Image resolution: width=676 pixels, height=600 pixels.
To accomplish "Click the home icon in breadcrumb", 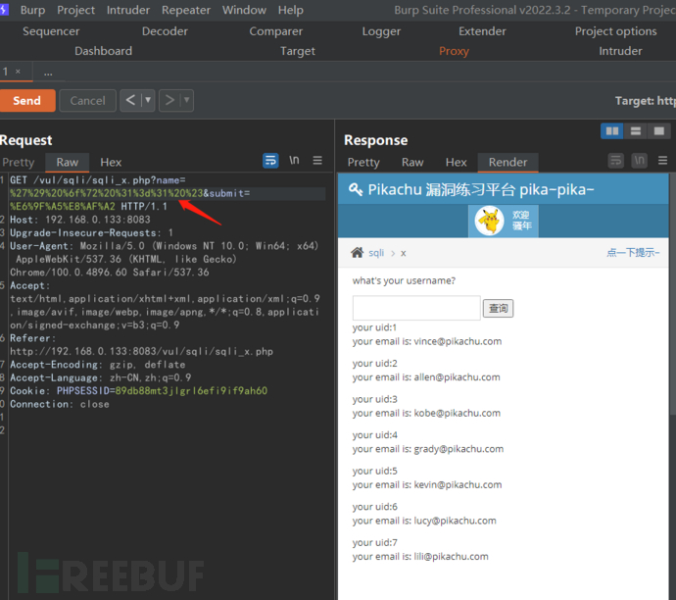I will (357, 252).
